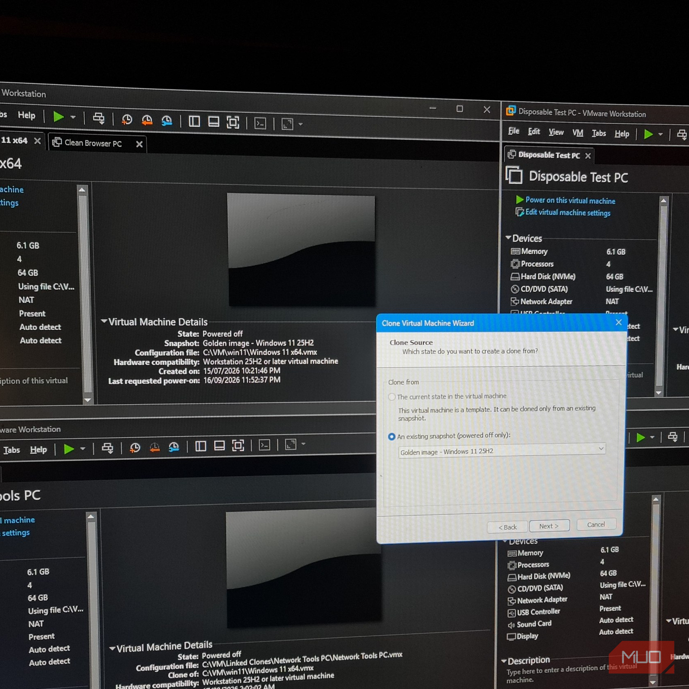Open the Help menu in top-left Workstation window
The image size is (689, 689).
click(27, 115)
